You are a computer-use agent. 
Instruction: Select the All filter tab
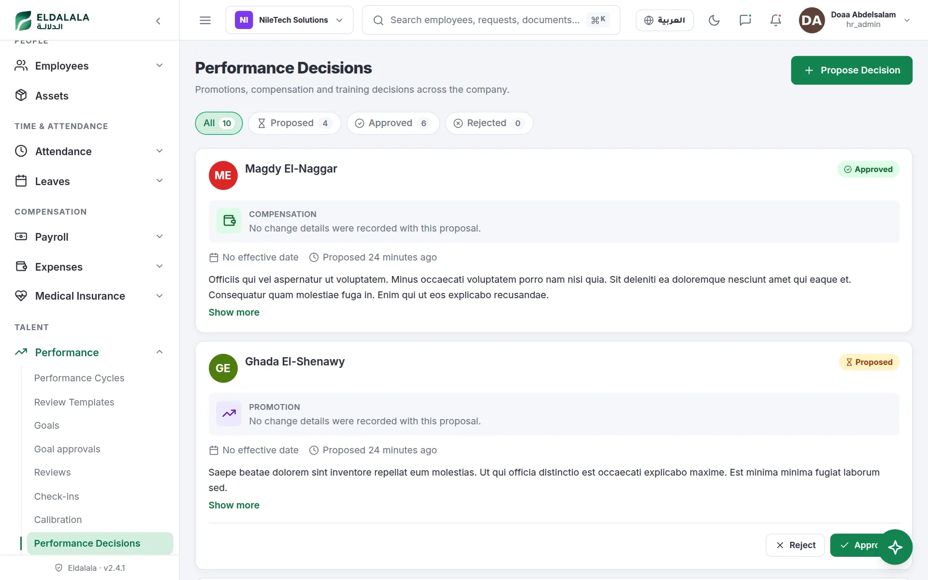(x=219, y=123)
